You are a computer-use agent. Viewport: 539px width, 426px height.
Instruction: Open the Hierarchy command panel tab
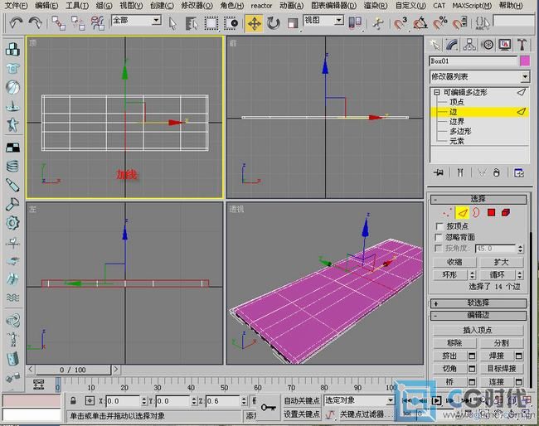pos(469,45)
